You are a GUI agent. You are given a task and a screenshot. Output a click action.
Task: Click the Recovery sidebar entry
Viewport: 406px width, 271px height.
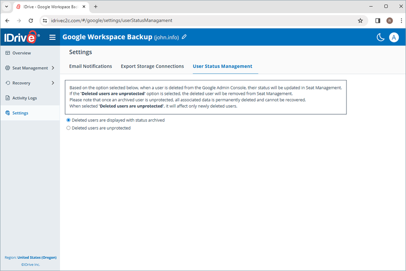(23, 83)
